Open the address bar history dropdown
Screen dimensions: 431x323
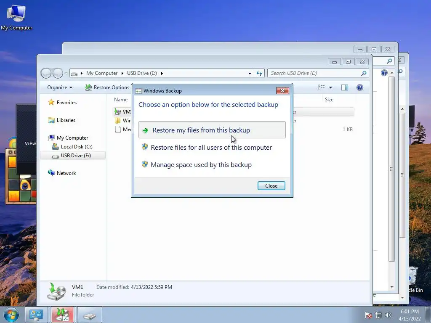tap(250, 73)
